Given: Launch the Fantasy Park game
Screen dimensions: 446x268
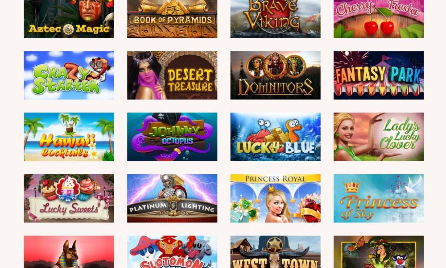Looking at the screenshot, I should pos(379,75).
